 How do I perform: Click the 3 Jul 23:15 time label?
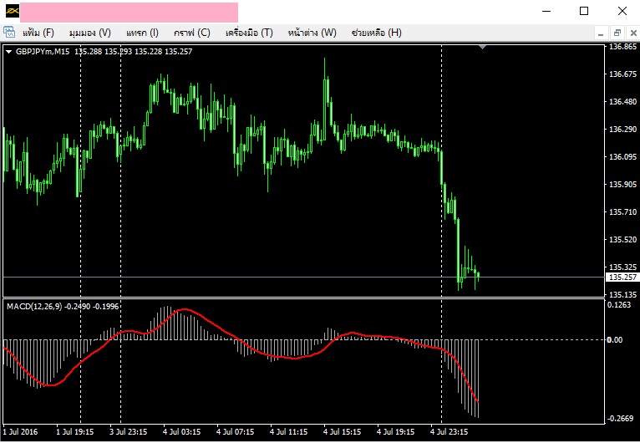coord(128,431)
